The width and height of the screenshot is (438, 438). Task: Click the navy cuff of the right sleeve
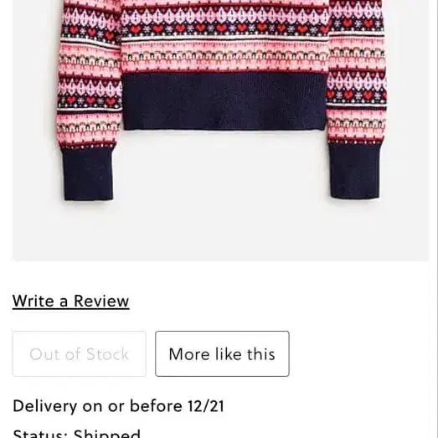[355, 171]
